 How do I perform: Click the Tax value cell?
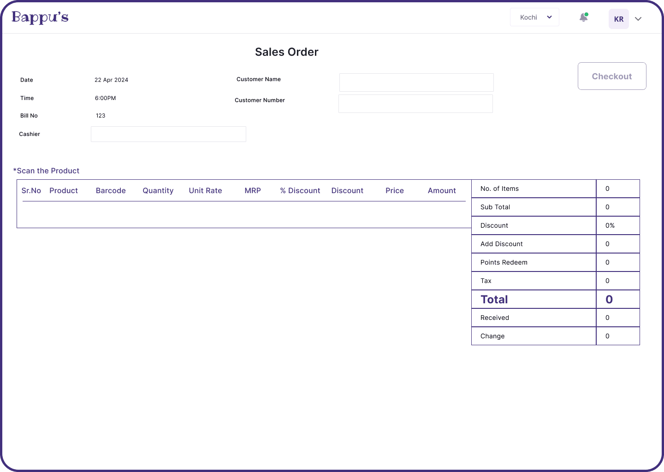(618, 281)
